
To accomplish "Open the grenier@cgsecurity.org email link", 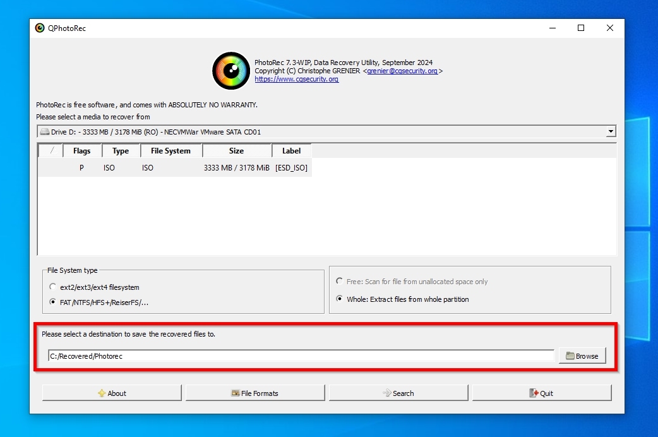I will coord(402,71).
